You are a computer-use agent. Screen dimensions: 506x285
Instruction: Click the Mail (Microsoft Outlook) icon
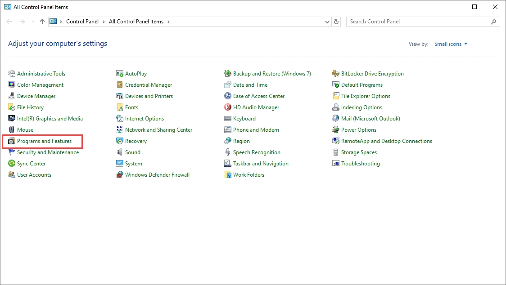click(336, 119)
